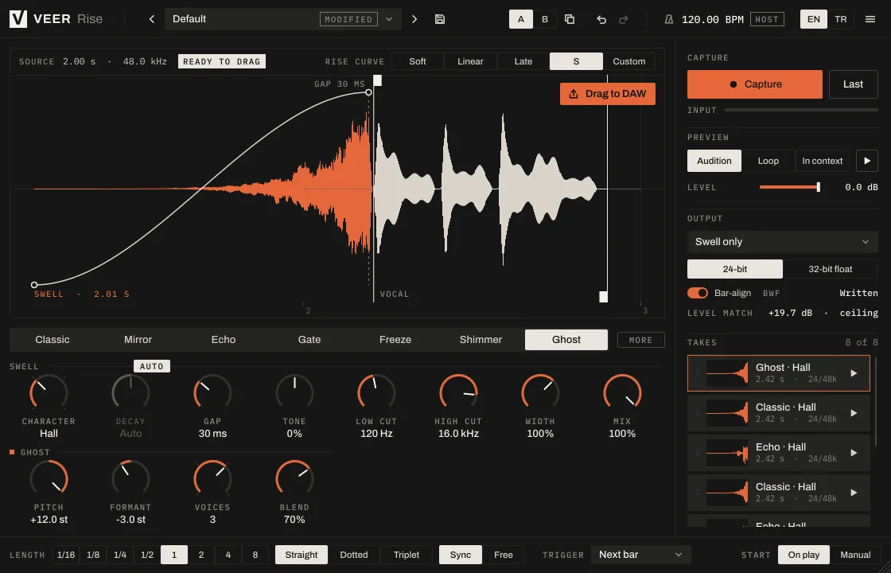Click the undo arrow
This screenshot has width=891, height=573.
pos(601,19)
